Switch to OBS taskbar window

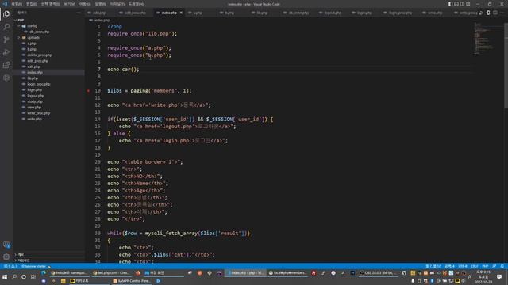378,273
